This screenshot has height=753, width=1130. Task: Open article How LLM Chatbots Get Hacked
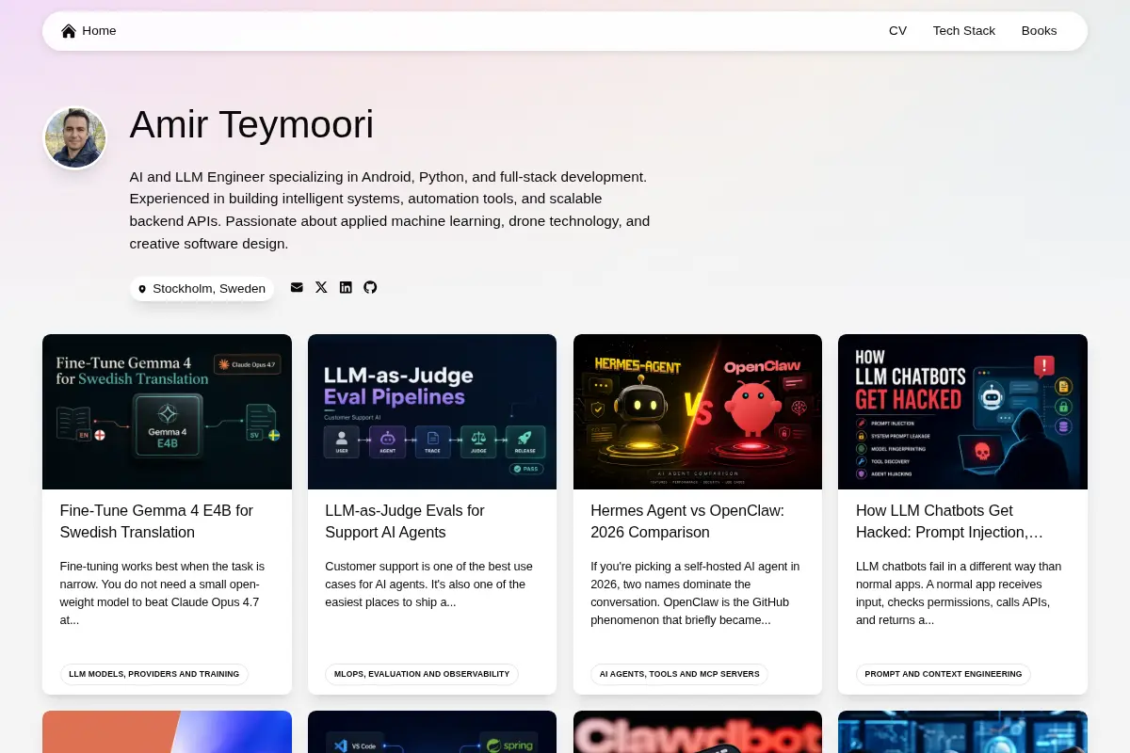coord(949,521)
